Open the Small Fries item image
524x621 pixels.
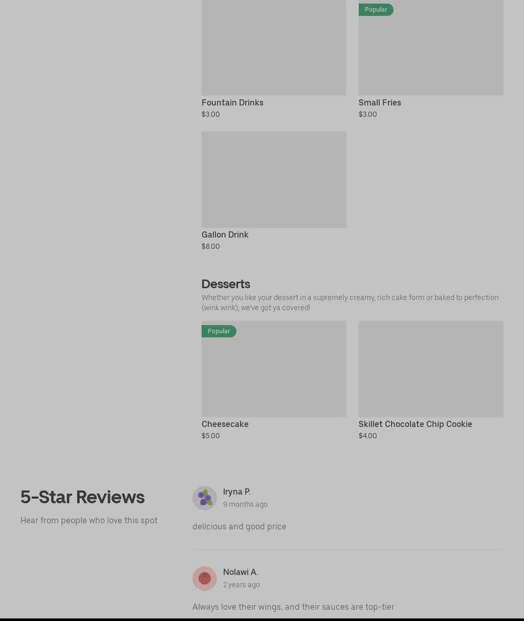pos(431,48)
